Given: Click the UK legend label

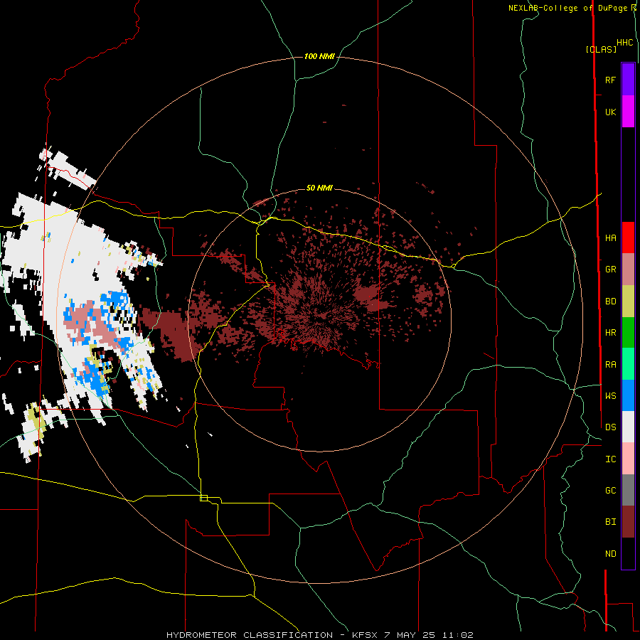Looking at the screenshot, I should (x=610, y=112).
